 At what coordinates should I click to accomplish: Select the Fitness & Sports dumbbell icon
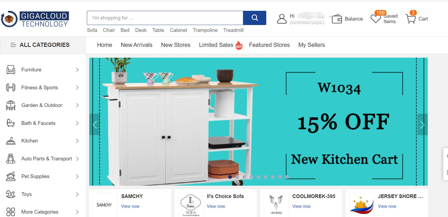click(x=11, y=87)
